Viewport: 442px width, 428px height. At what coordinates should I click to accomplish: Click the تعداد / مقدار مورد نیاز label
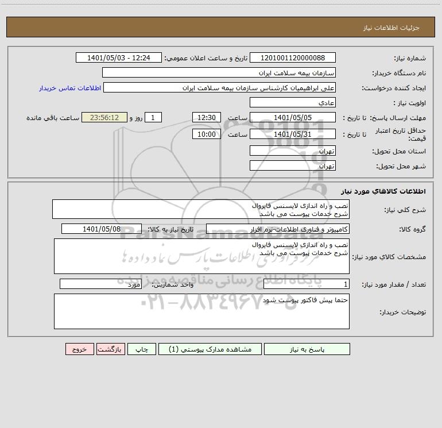394,284
